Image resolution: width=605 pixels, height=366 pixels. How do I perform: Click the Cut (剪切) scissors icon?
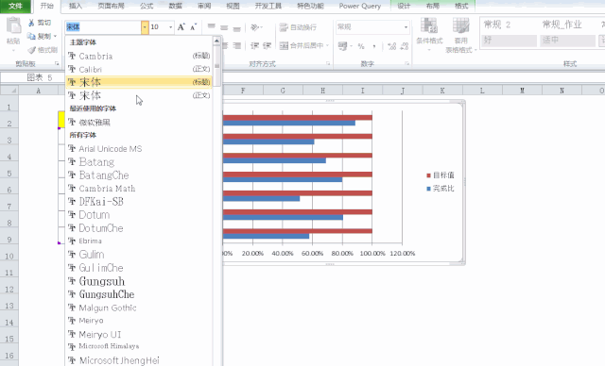[31, 23]
